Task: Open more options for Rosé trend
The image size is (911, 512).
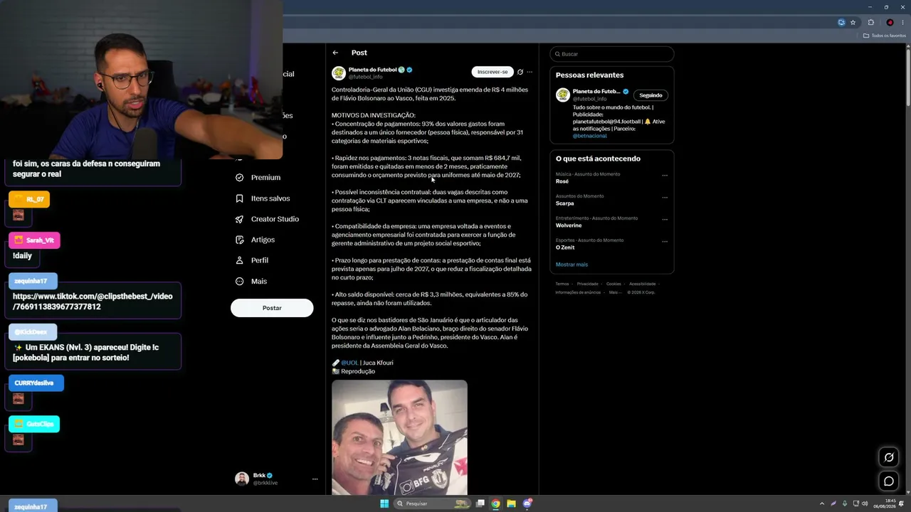Action: (x=665, y=175)
